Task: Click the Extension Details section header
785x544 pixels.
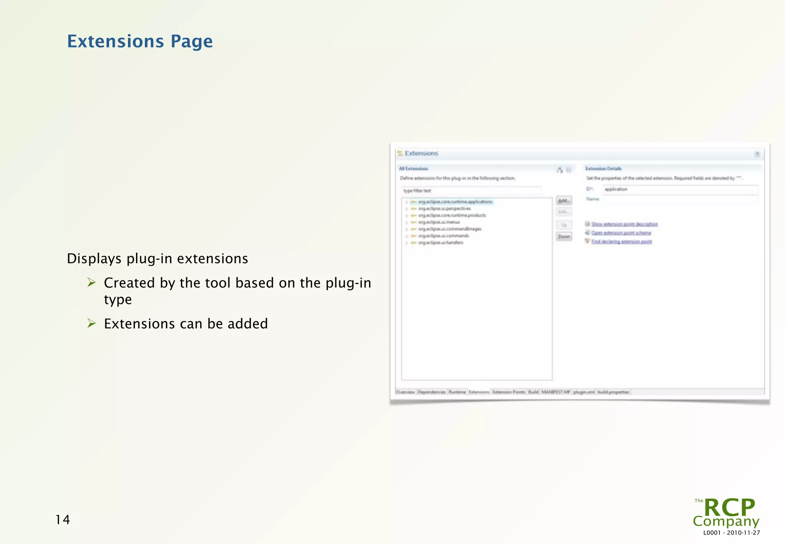Action: 603,168
